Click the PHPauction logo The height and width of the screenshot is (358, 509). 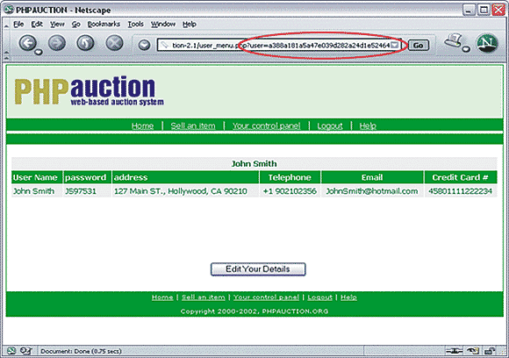click(x=89, y=90)
